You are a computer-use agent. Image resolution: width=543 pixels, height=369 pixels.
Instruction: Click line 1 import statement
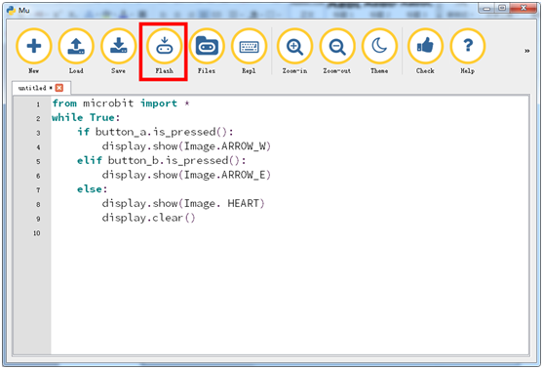[121, 103]
